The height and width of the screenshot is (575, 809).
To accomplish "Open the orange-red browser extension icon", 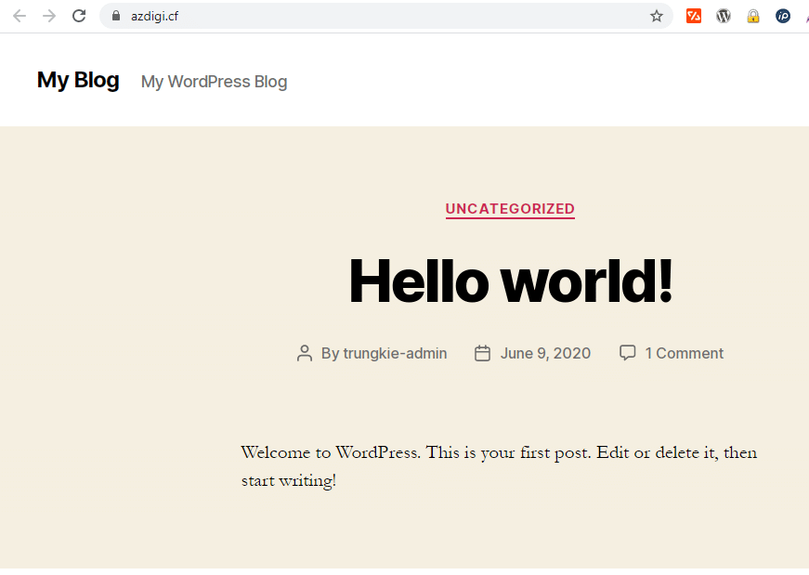I will pyautogui.click(x=694, y=16).
